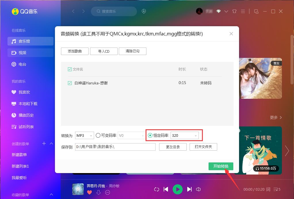Open the hamburger main menu
The width and height of the screenshot is (294, 199).
(243, 11)
